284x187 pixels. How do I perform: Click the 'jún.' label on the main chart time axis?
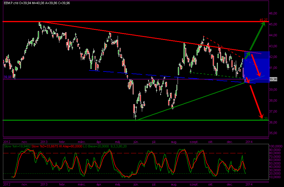tap(136, 142)
